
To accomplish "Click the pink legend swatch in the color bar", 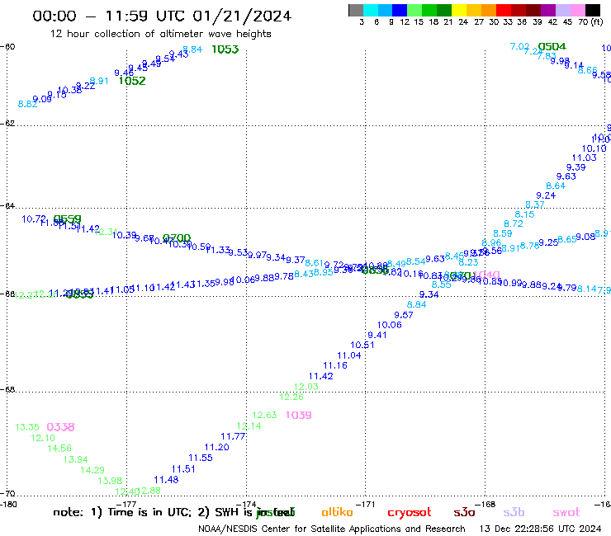I will coord(578,10).
